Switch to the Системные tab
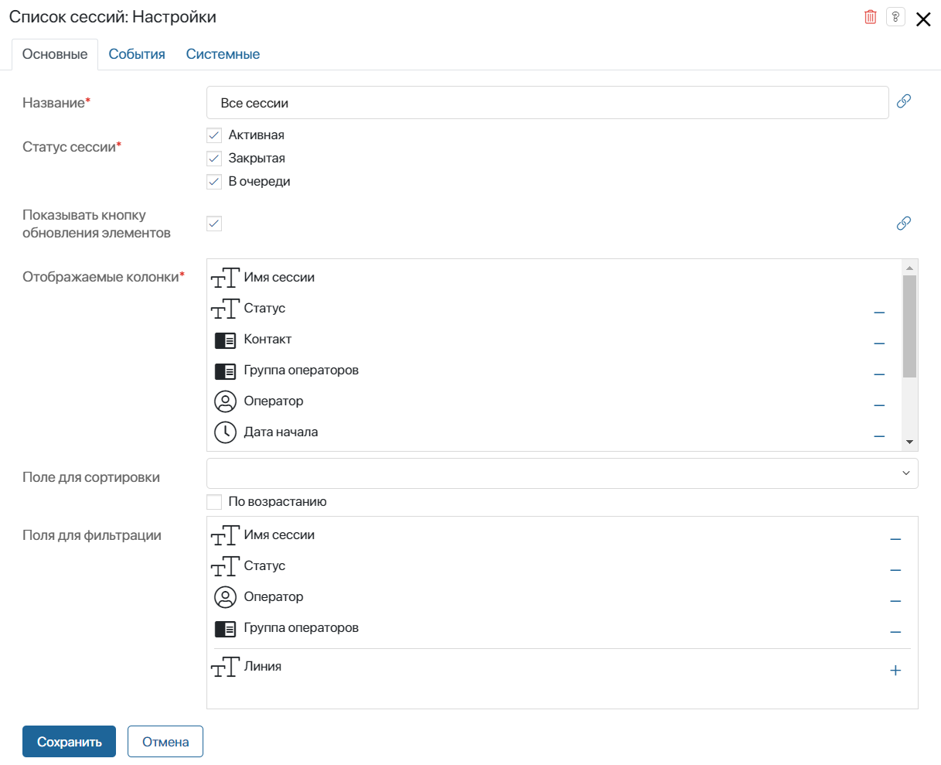Image resolution: width=941 pixels, height=765 pixels. pyautogui.click(x=223, y=54)
